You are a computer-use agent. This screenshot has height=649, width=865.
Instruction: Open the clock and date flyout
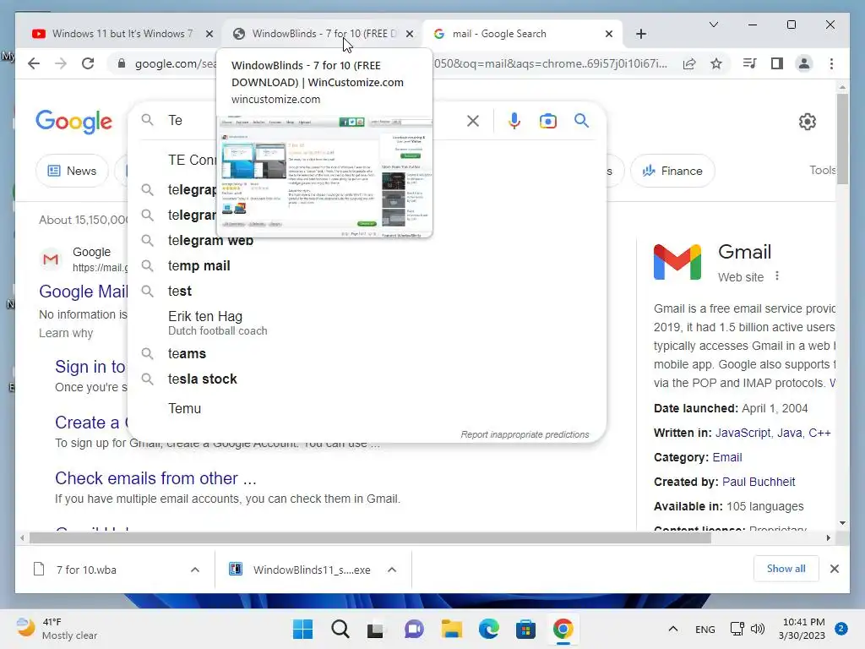pyautogui.click(x=803, y=629)
